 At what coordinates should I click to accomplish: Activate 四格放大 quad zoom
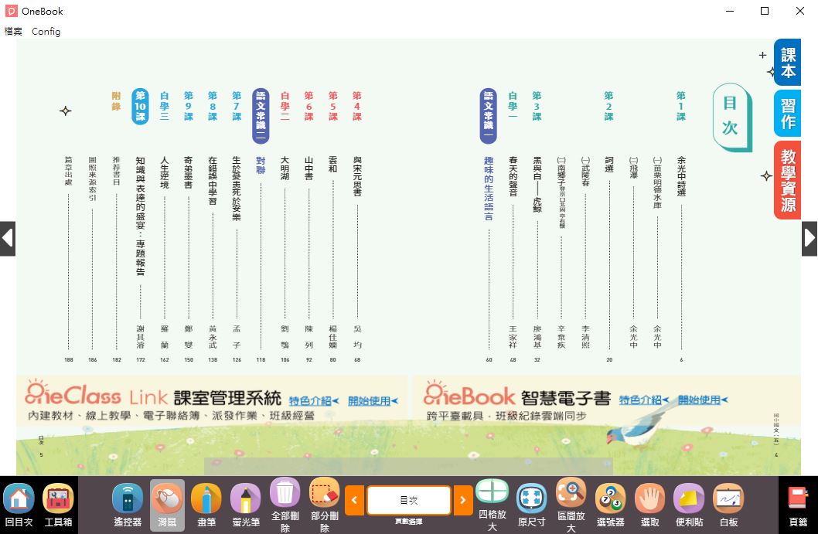coord(493,505)
